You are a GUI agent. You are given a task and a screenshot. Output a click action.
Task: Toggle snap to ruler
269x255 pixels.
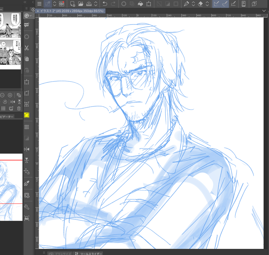pyautogui.click(x=216, y=4)
